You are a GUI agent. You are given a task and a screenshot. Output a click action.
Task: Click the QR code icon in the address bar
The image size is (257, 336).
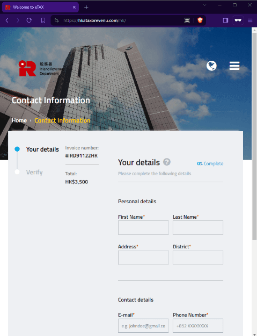[187, 20]
